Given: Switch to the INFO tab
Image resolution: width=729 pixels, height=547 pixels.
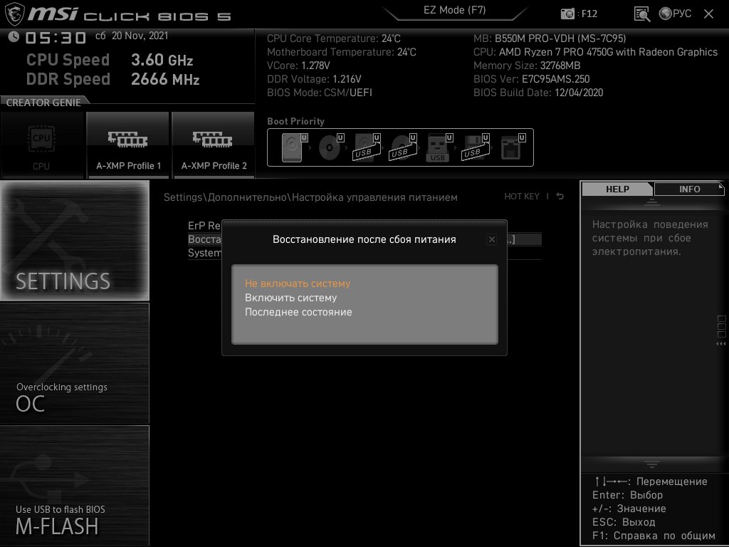Looking at the screenshot, I should 689,189.
